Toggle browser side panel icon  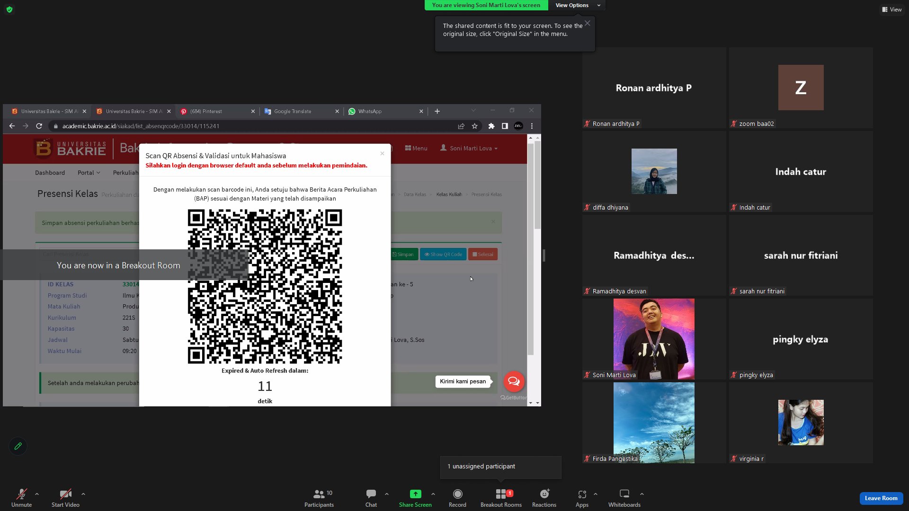tap(505, 126)
